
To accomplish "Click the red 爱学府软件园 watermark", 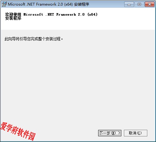I will point(18,131).
